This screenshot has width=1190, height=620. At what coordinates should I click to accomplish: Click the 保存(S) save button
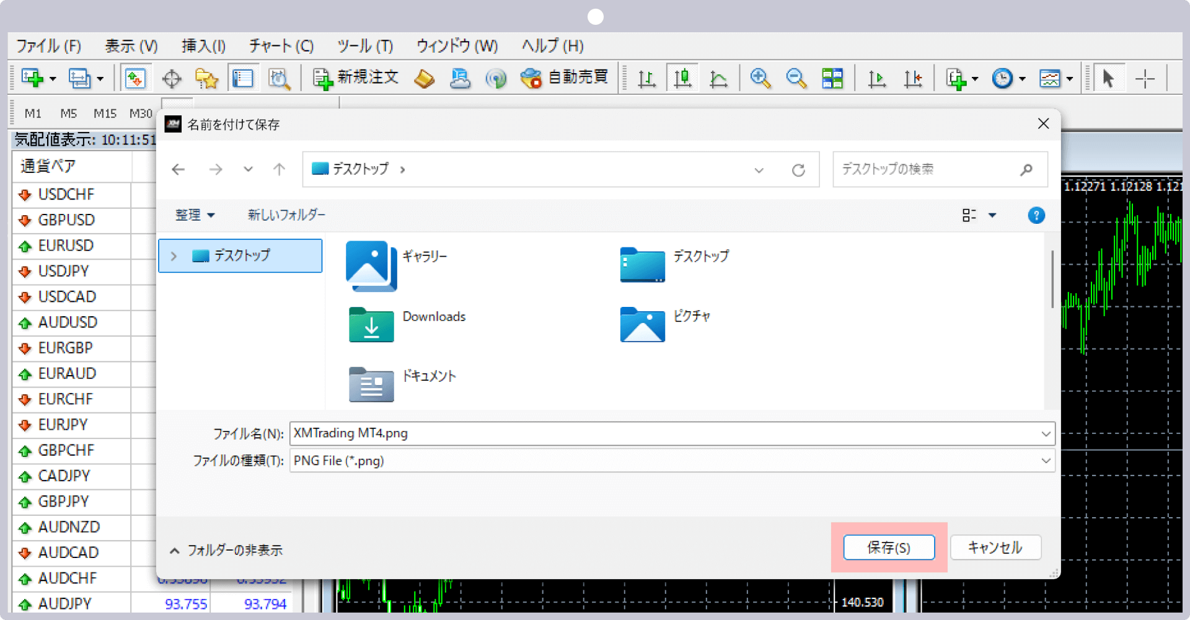pyautogui.click(x=889, y=547)
